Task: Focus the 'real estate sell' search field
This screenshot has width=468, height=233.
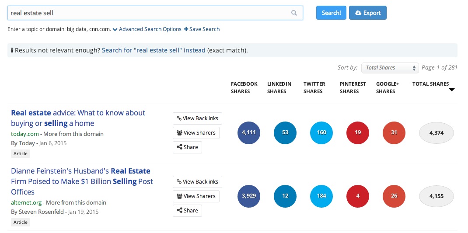Action: (155, 13)
